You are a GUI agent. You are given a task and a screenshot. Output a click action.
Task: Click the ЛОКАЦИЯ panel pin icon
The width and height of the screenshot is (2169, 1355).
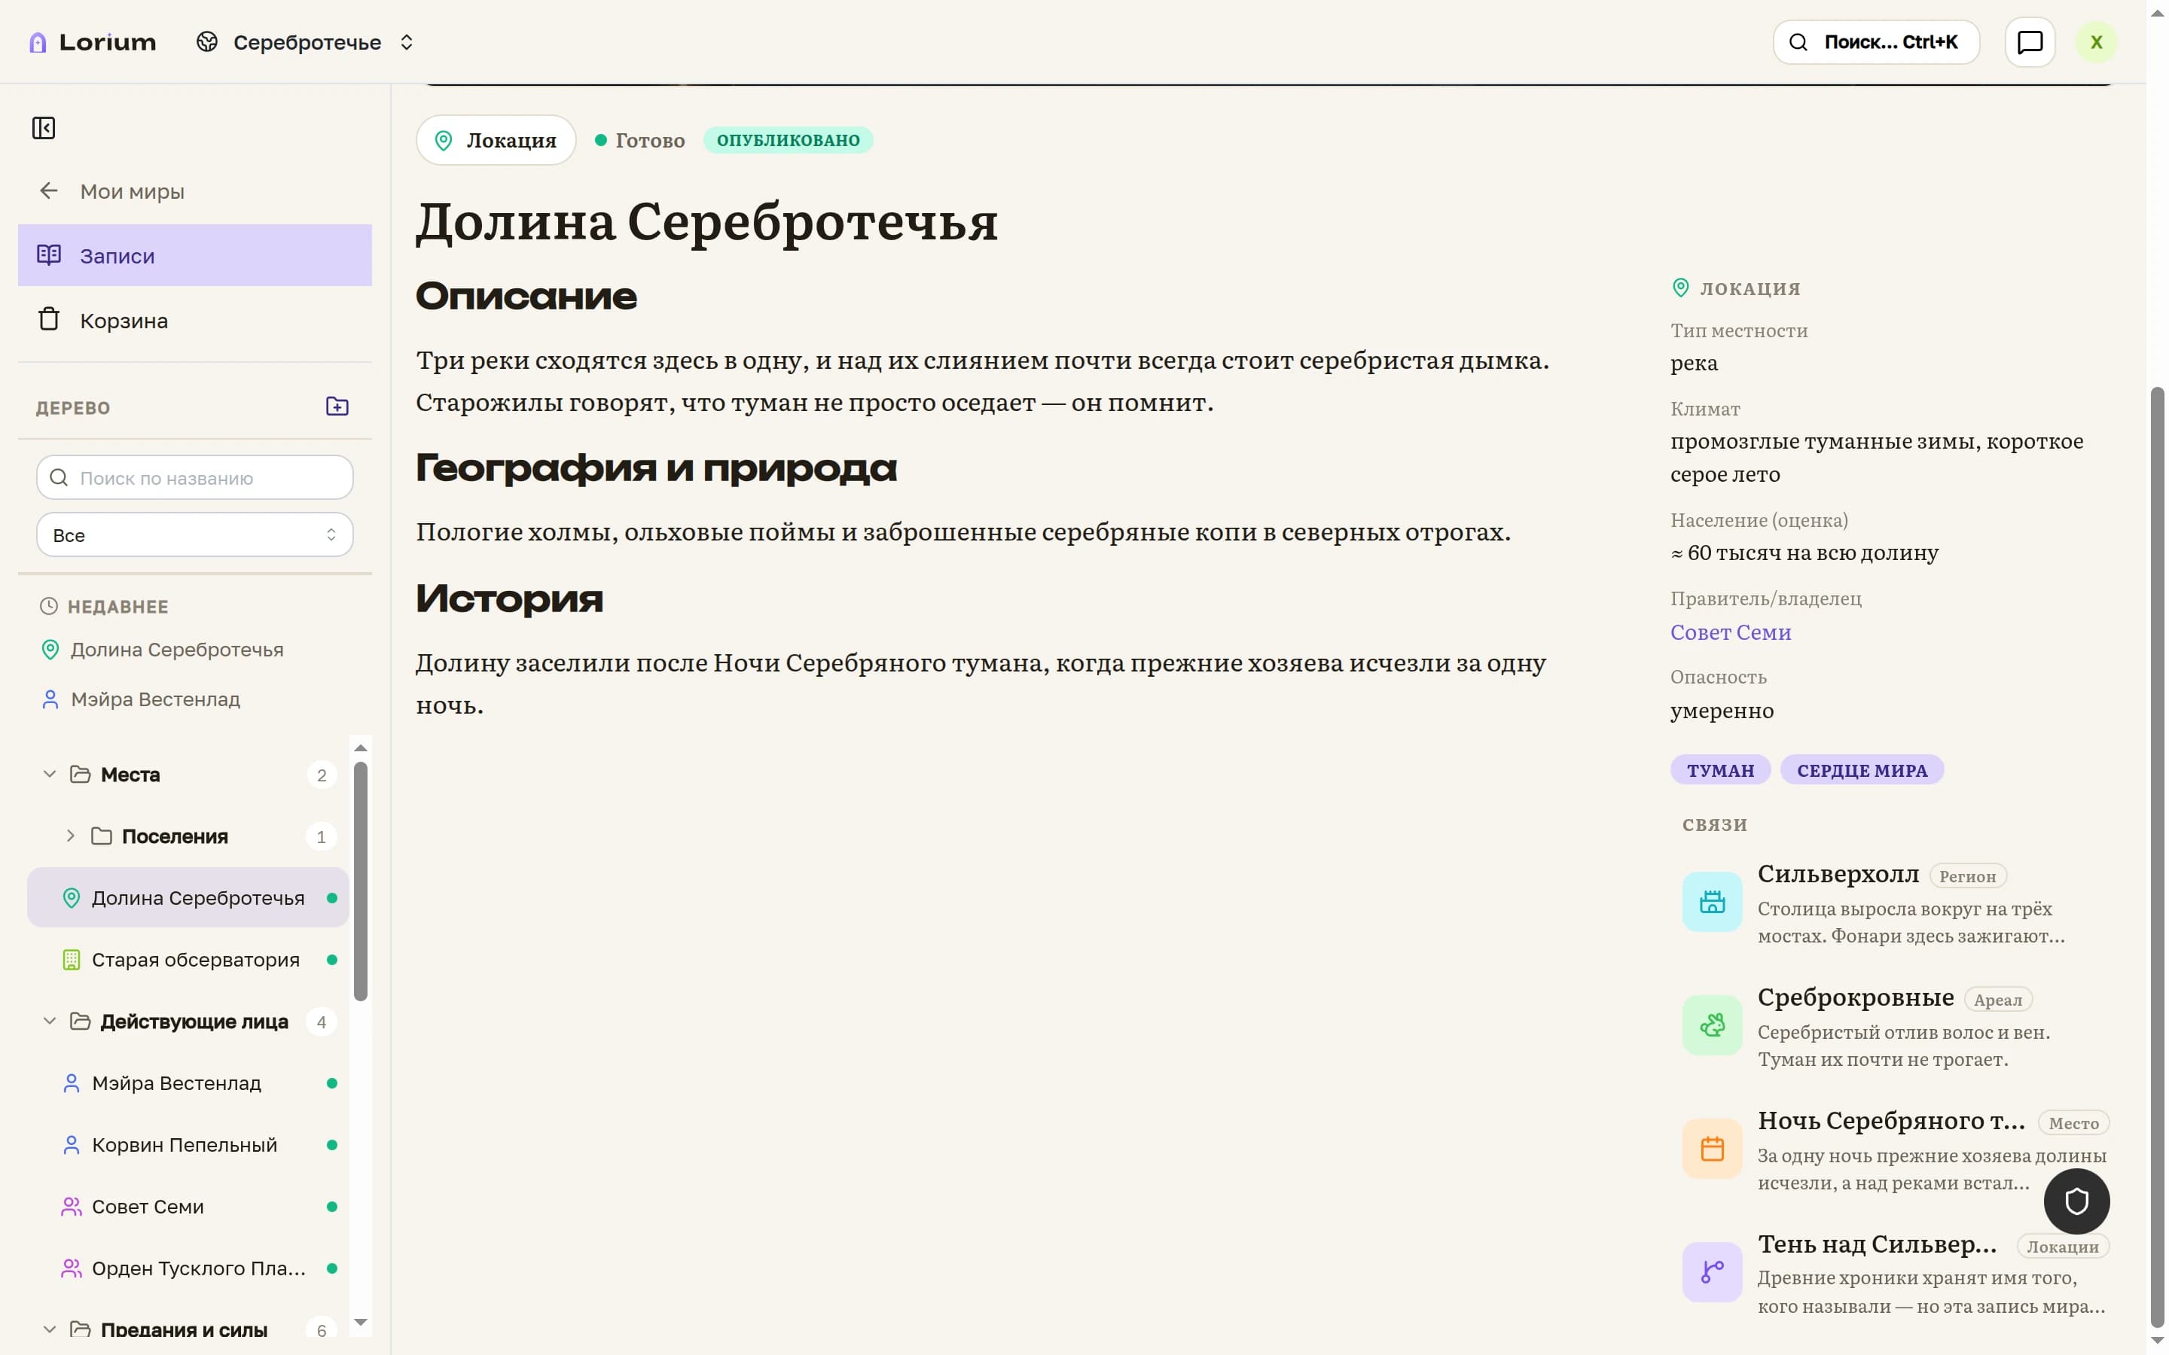click(x=1680, y=288)
